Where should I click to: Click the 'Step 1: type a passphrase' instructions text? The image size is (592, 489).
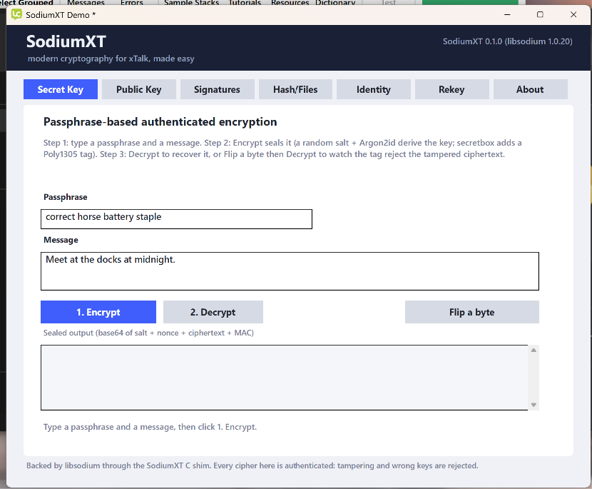pos(282,148)
